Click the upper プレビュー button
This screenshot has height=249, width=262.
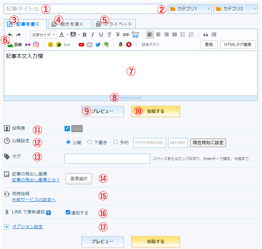pos(103,111)
